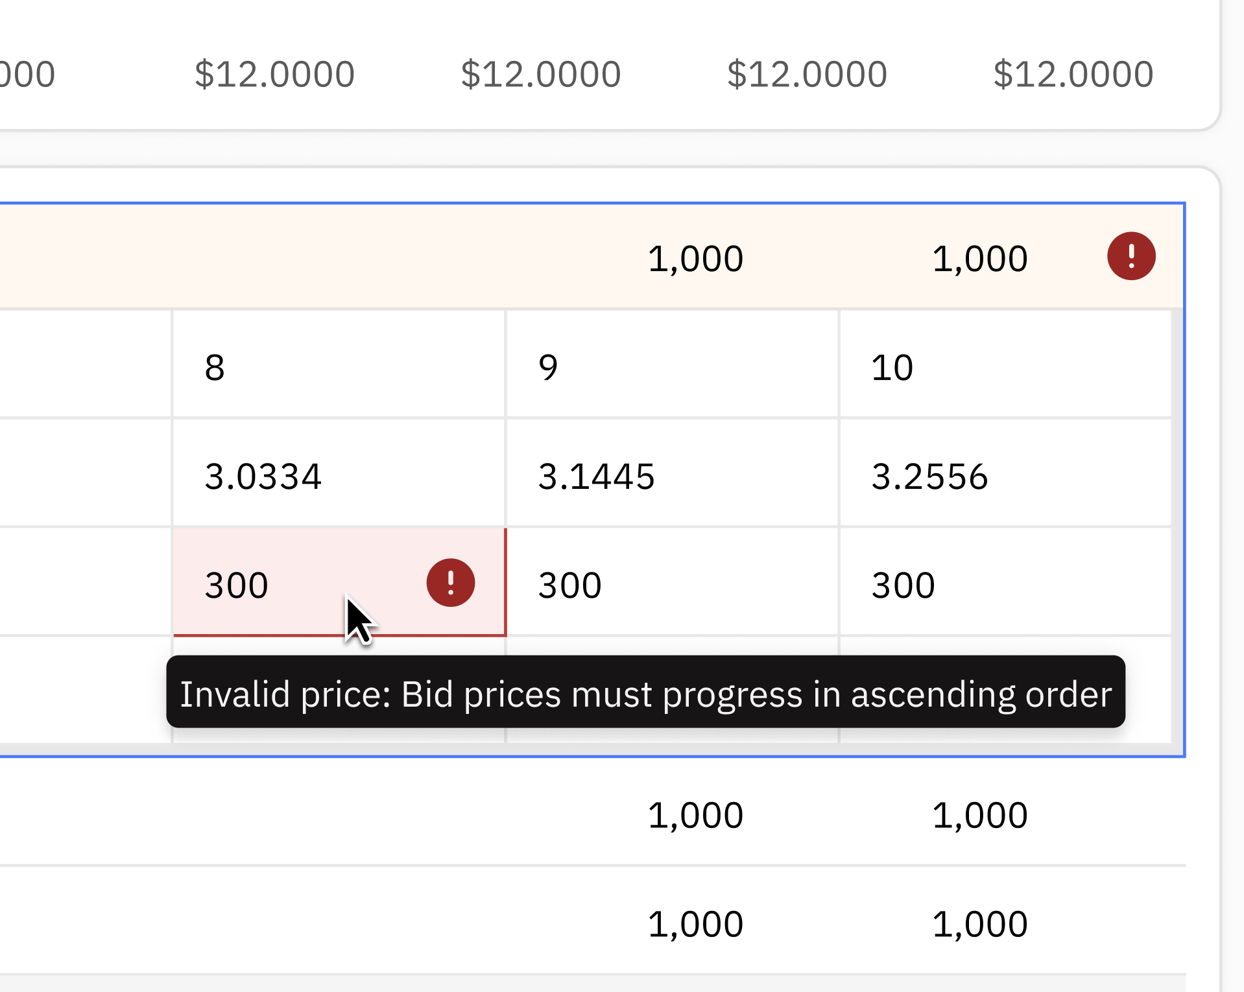Click the error icon in the highlighted row

click(x=1130, y=256)
